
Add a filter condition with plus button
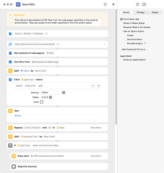coord(98,86)
